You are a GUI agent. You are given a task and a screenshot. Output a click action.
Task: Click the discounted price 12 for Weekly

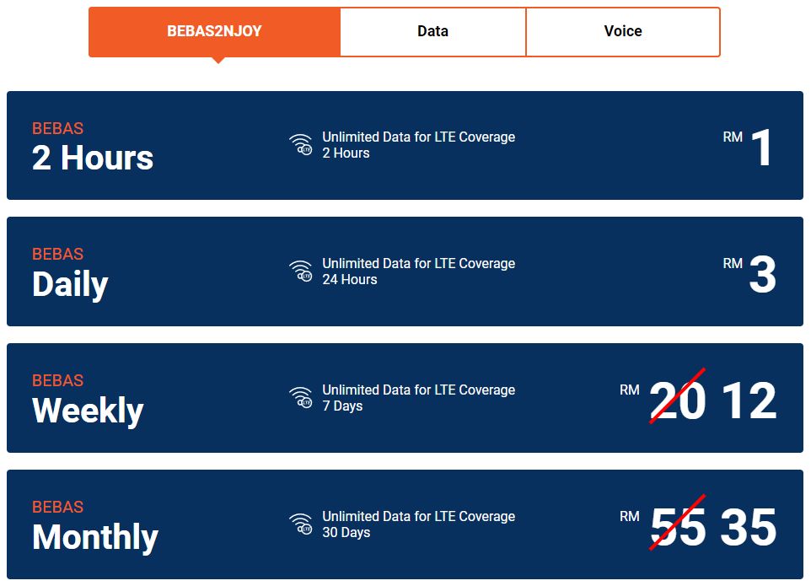click(x=749, y=401)
